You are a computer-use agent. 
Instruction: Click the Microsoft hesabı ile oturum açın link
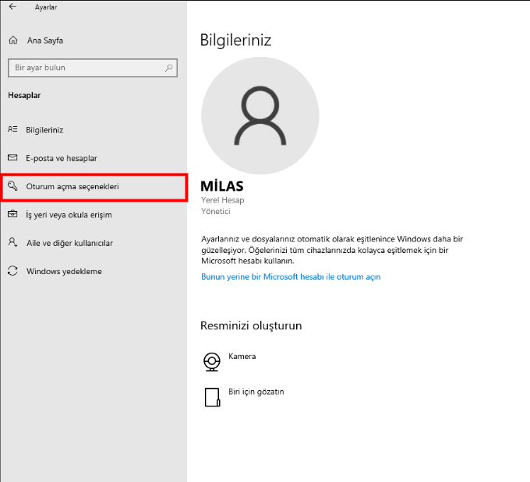coord(291,276)
